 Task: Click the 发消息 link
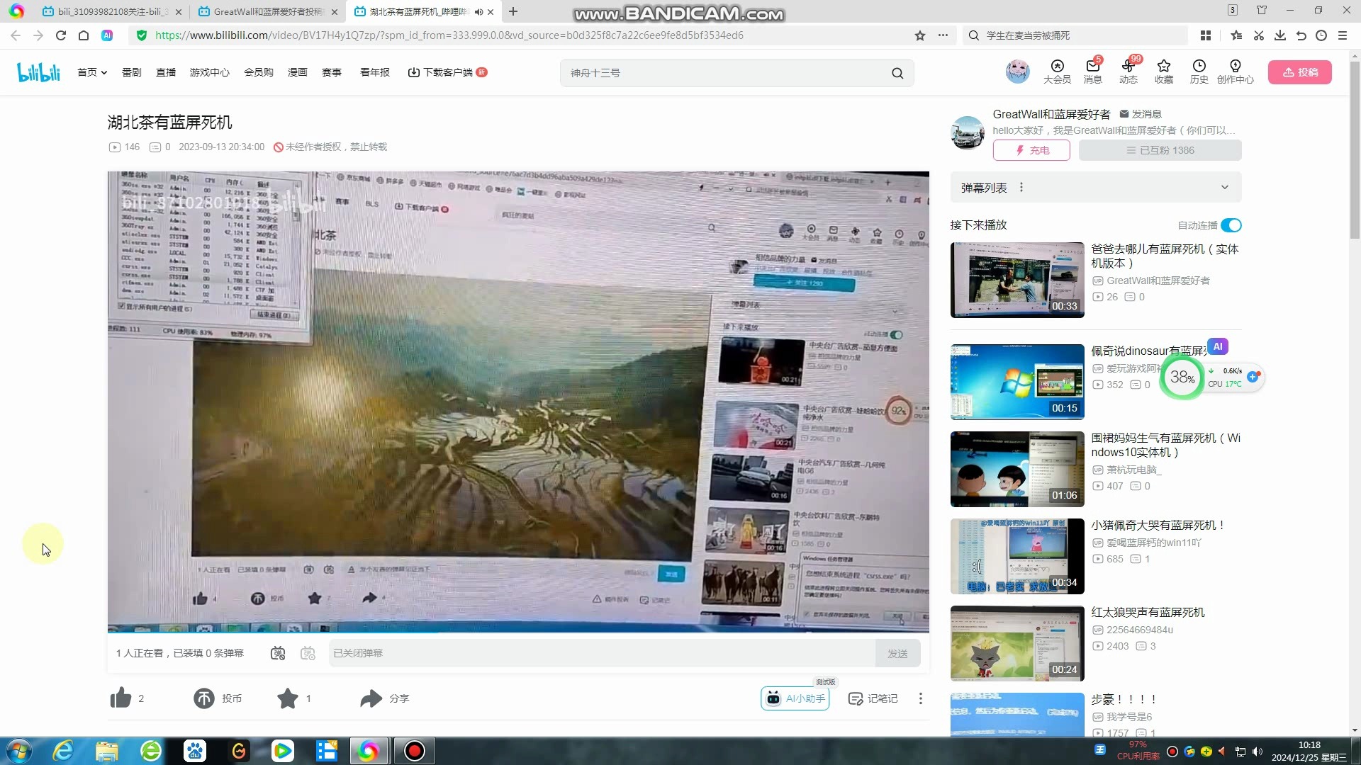tap(1141, 114)
